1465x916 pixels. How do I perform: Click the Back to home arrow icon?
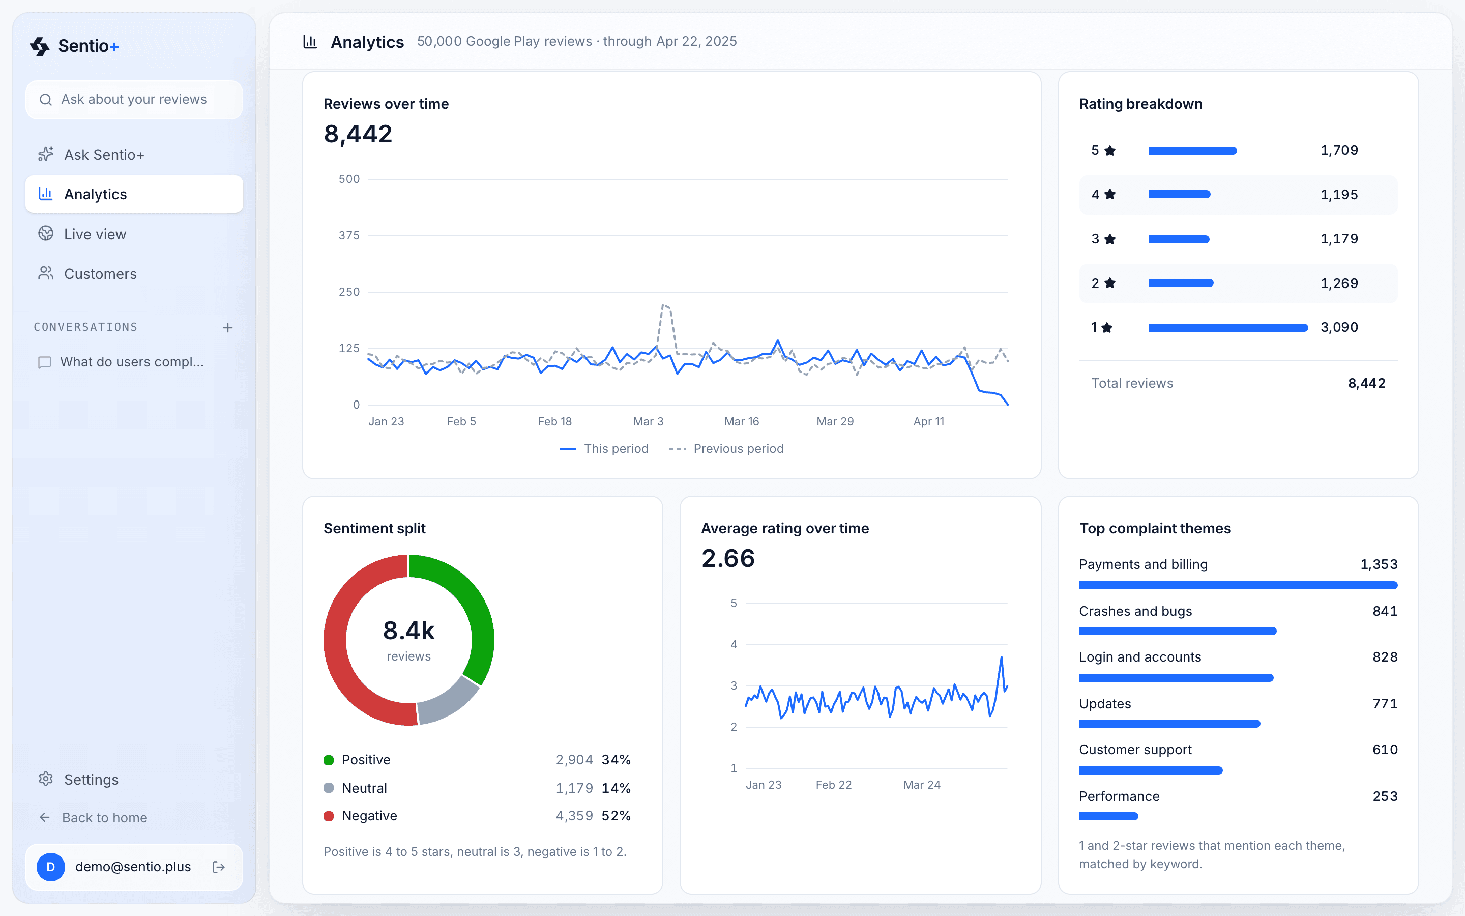tap(45, 817)
